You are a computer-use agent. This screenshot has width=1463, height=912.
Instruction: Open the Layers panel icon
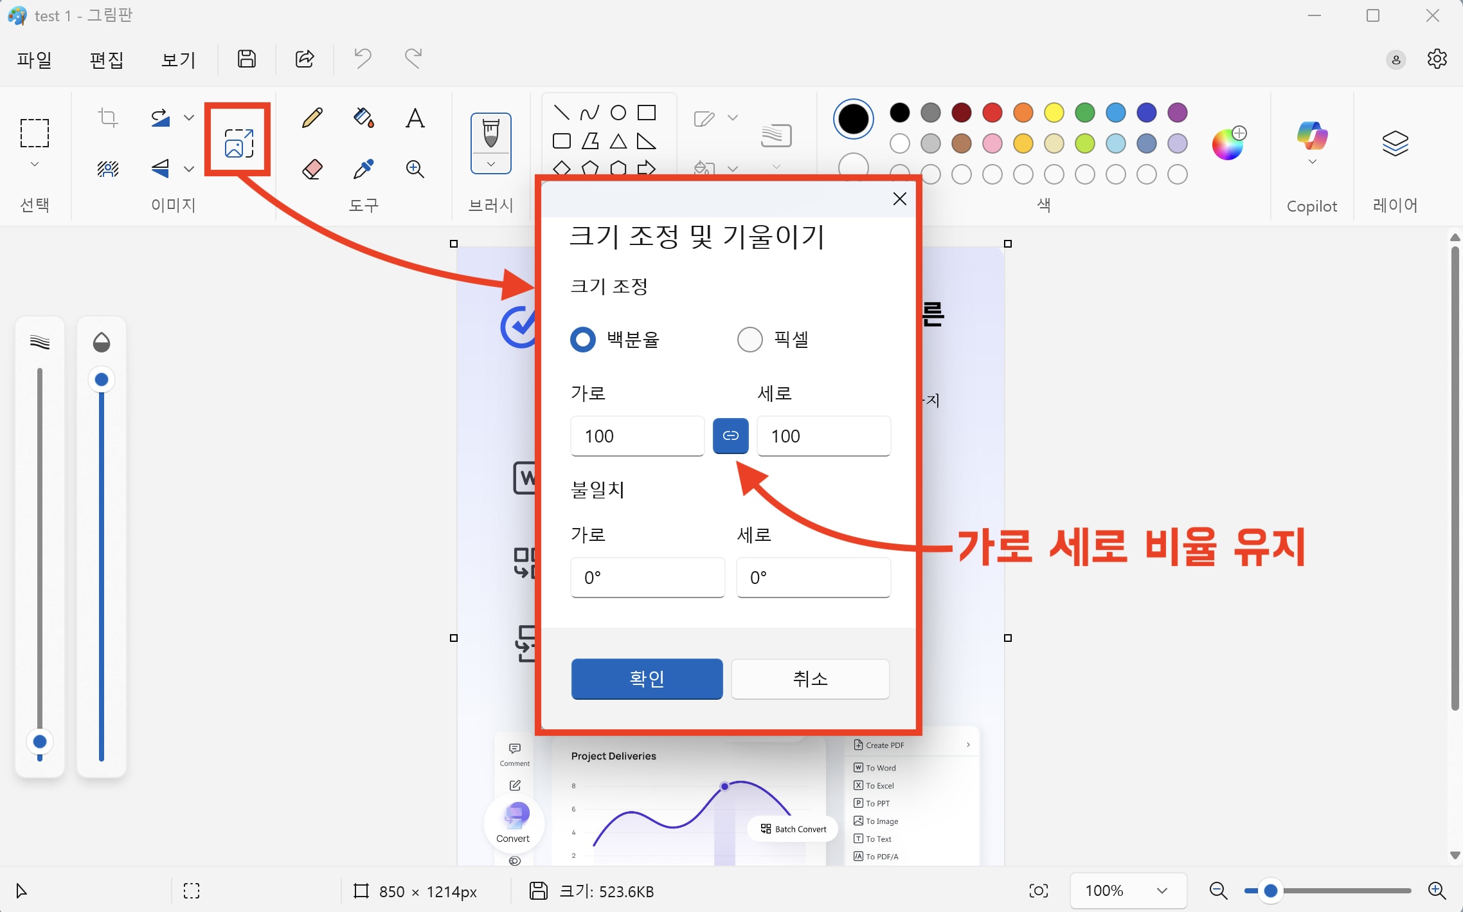1395,143
